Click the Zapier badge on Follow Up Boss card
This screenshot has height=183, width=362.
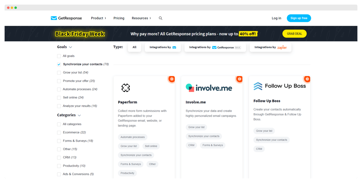307,79
